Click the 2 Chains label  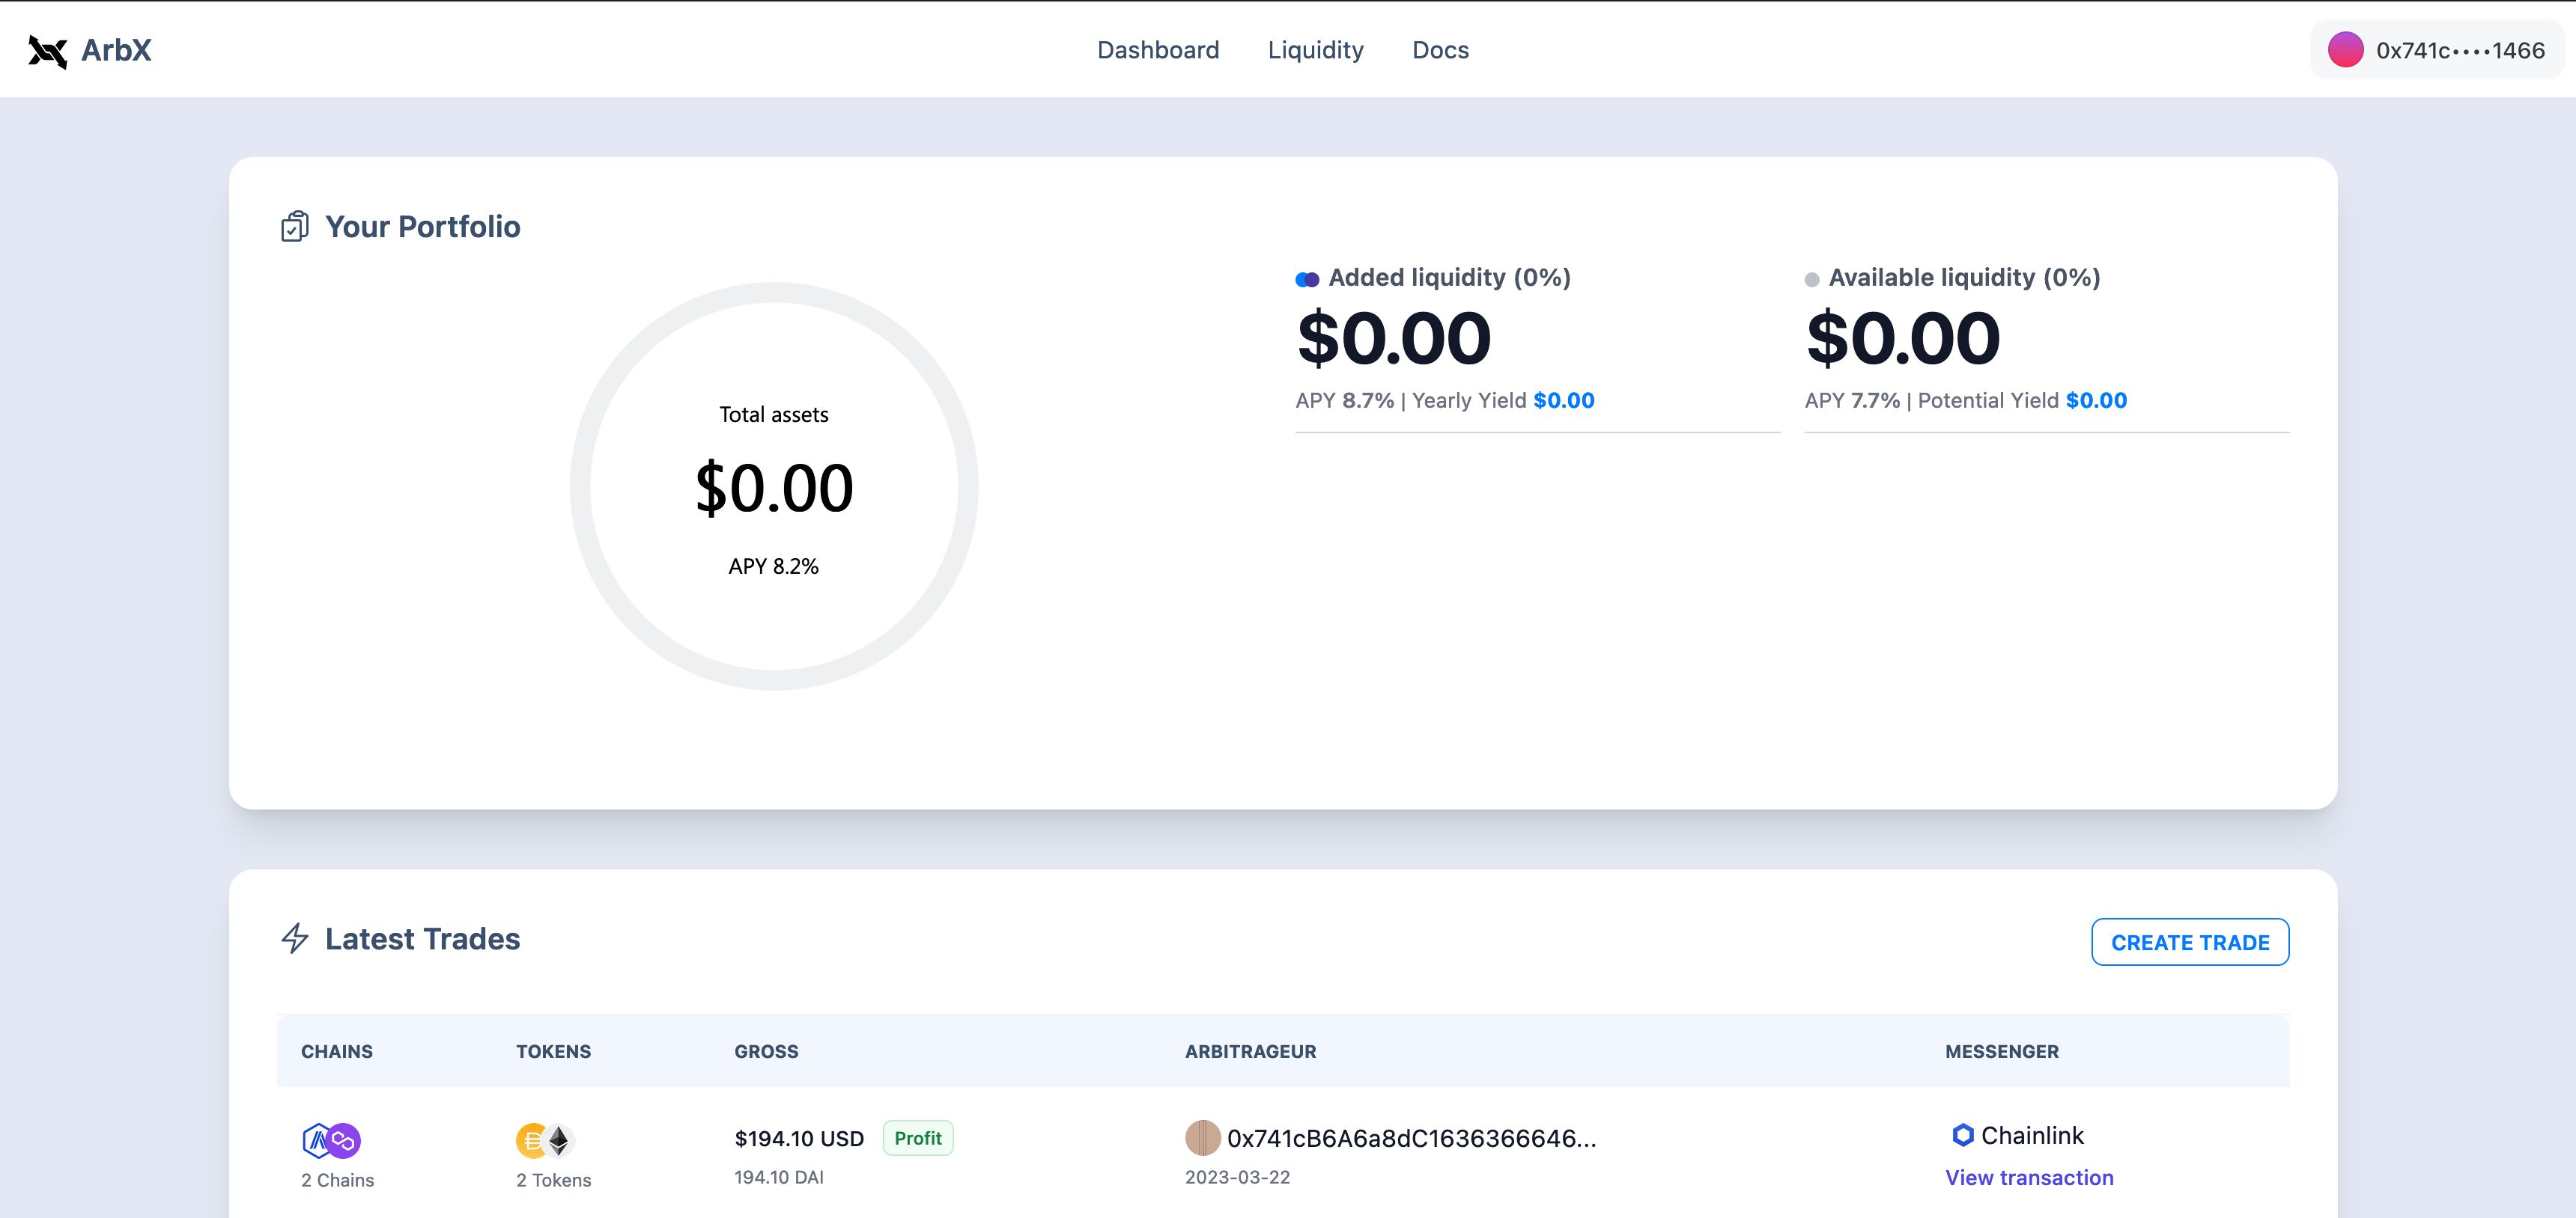click(337, 1180)
